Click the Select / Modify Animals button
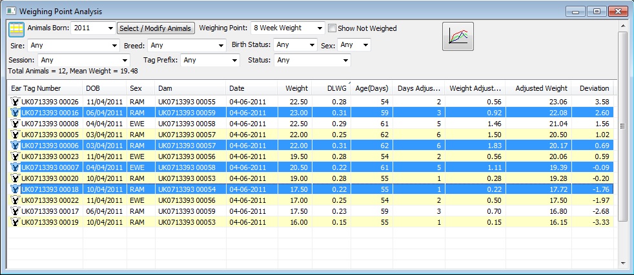 click(156, 28)
